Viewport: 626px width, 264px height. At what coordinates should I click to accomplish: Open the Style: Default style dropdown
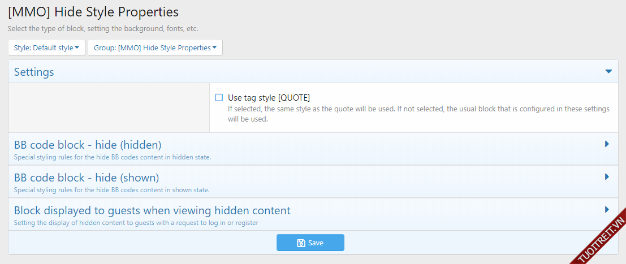click(x=46, y=47)
